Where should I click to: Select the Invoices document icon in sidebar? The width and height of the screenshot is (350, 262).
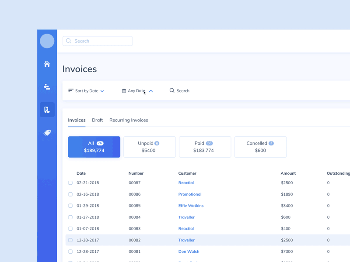[x=47, y=110]
